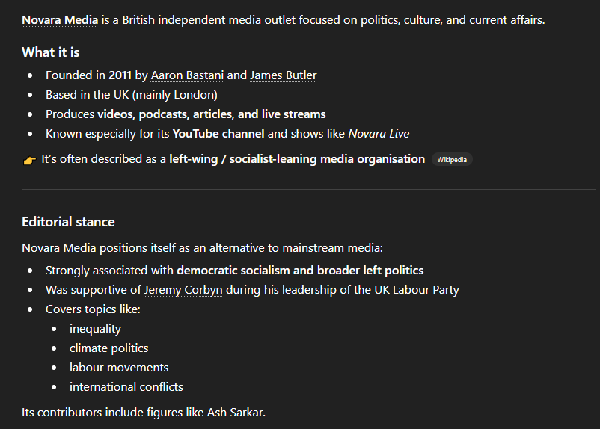This screenshot has height=429, width=600.
Task: Click the bold "democratic socialism and broader left politics" text
Action: (x=300, y=271)
